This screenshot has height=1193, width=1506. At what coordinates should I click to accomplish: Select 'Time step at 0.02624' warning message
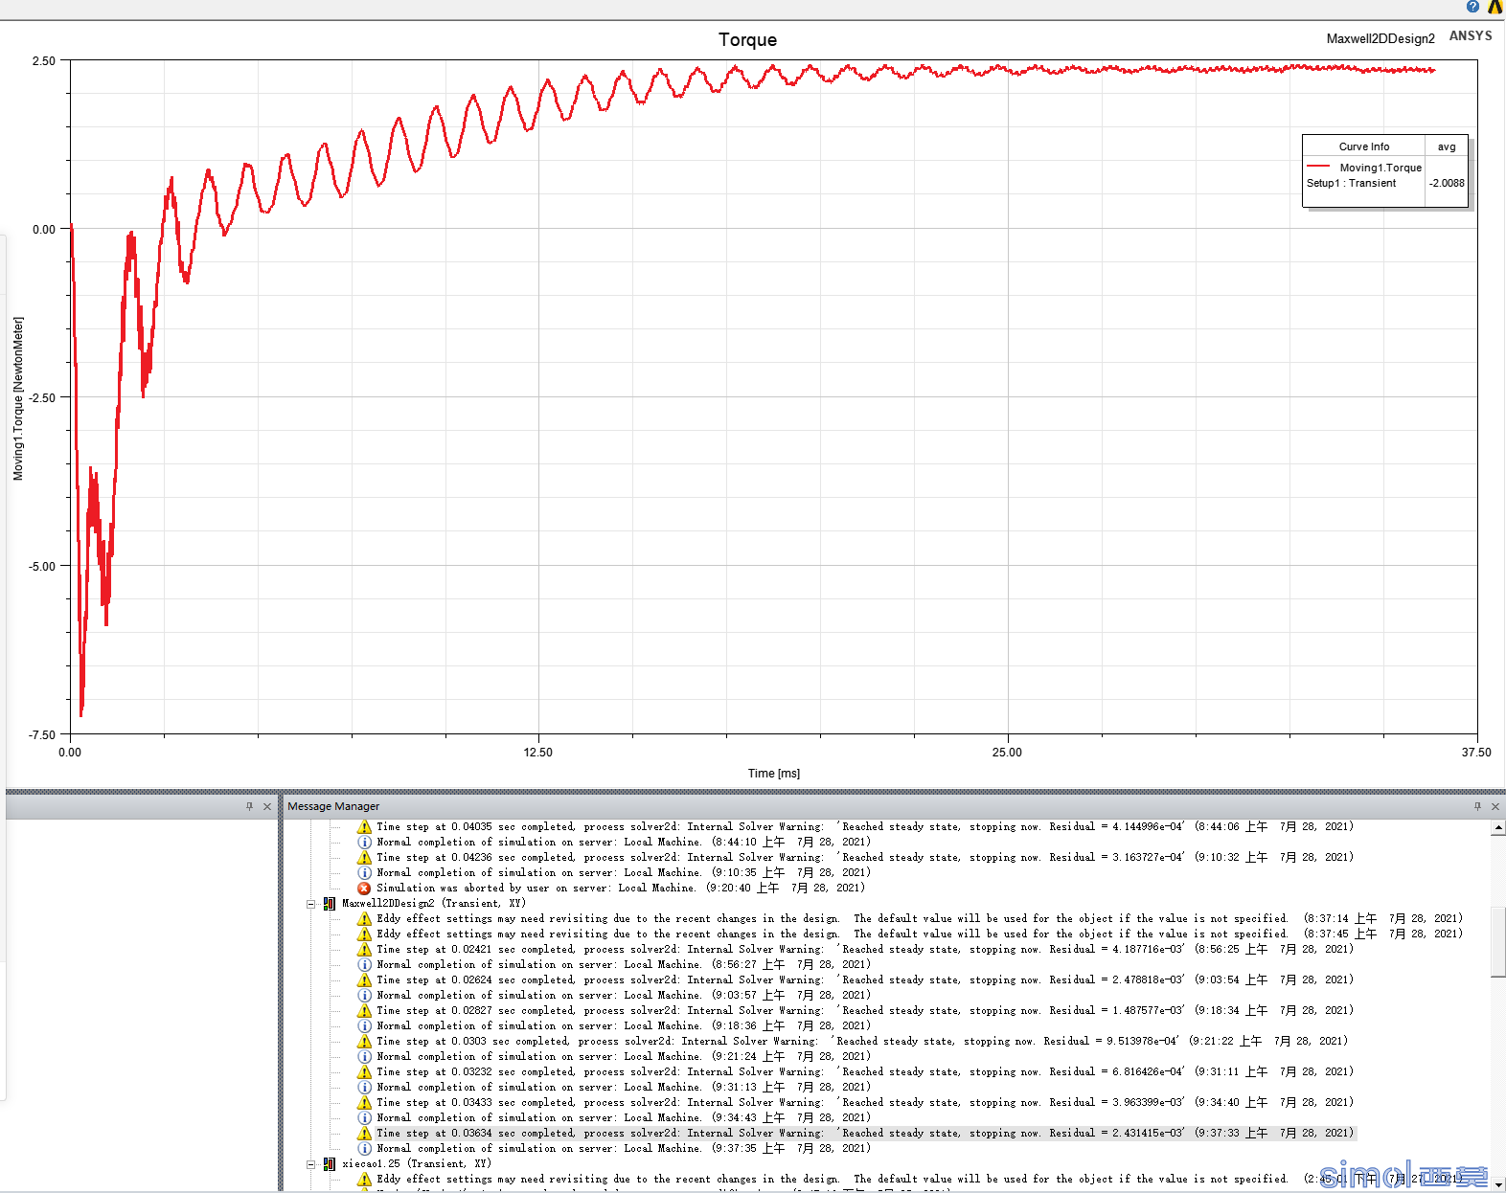(864, 979)
